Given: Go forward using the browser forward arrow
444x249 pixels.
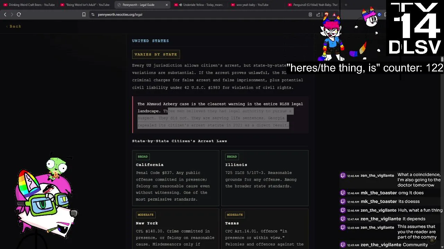Looking at the screenshot, I should tap(12, 15).
